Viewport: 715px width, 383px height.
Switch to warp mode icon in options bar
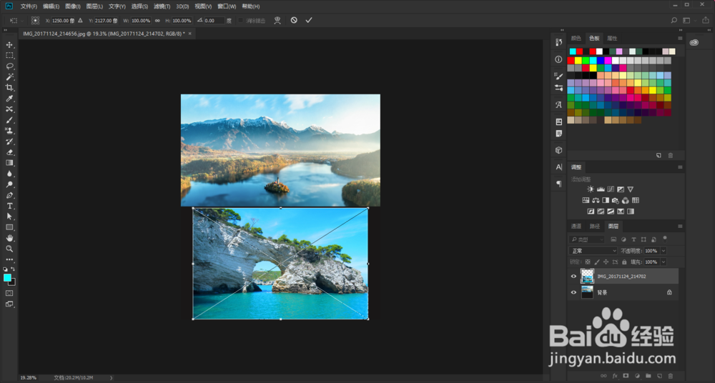click(277, 20)
